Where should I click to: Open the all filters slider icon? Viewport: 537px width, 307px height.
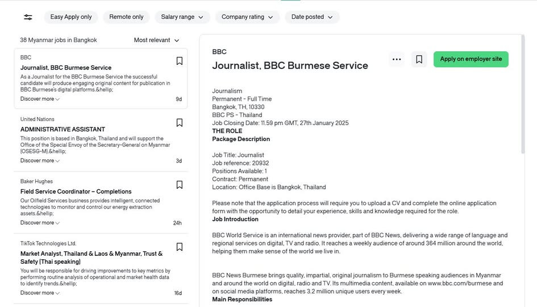click(28, 17)
